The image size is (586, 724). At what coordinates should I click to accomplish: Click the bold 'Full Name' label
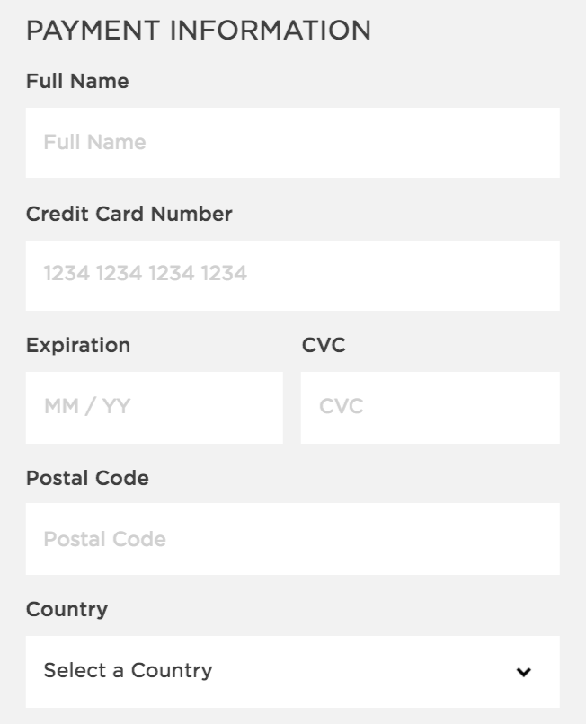pyautogui.click(x=77, y=82)
